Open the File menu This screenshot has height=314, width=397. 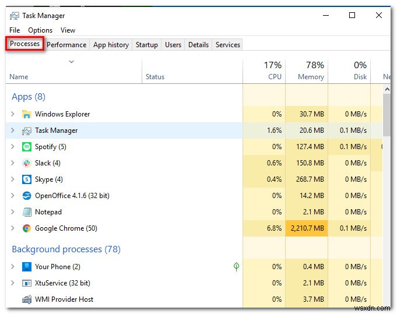pyautogui.click(x=15, y=30)
